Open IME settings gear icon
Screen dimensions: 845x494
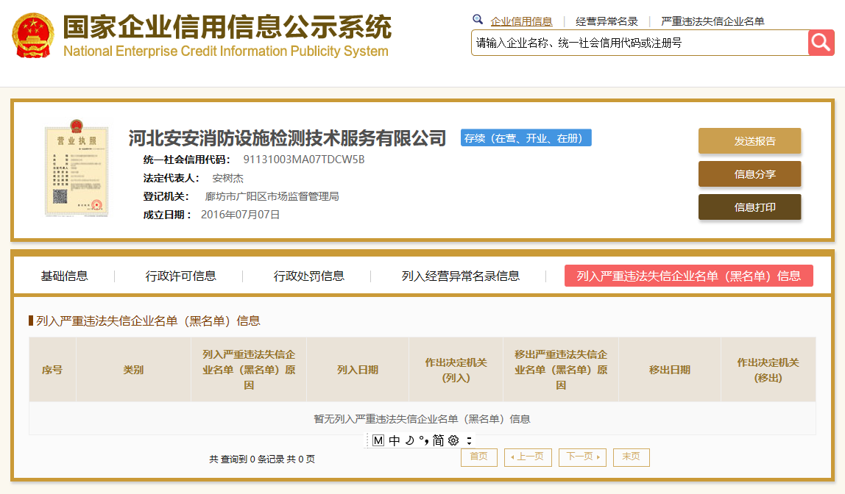(x=453, y=441)
